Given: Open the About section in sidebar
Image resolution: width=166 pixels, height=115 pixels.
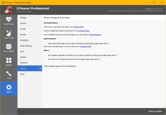Looking at the screenshot, I should [22, 74].
